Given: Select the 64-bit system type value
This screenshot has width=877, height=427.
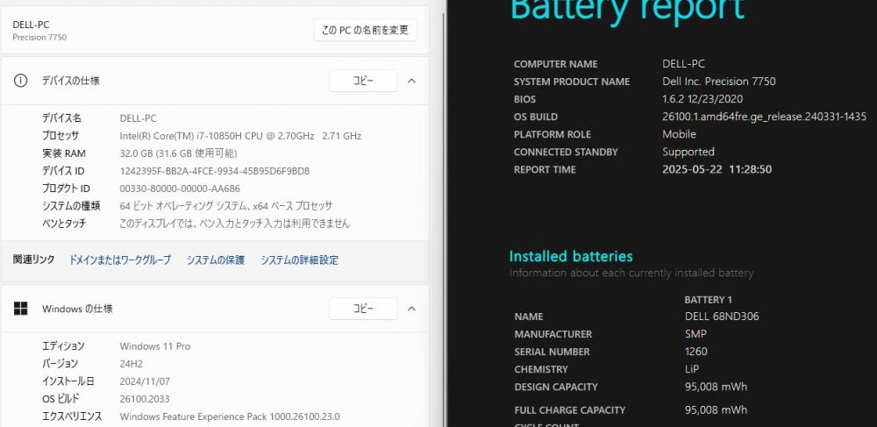Looking at the screenshot, I should 226,206.
